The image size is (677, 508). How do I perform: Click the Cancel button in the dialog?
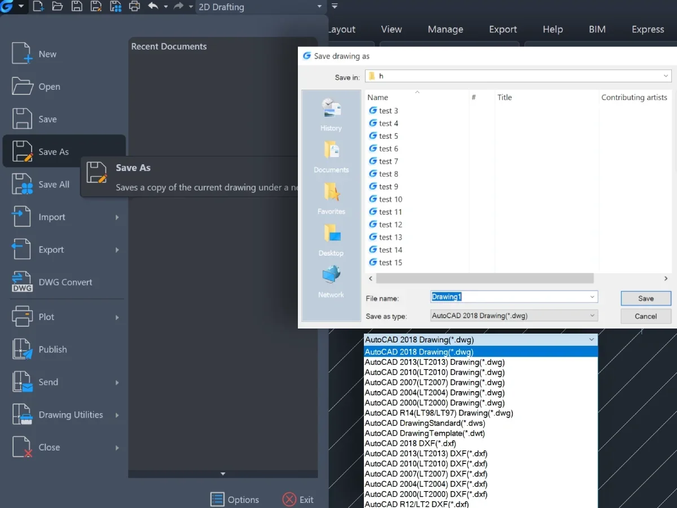click(646, 316)
